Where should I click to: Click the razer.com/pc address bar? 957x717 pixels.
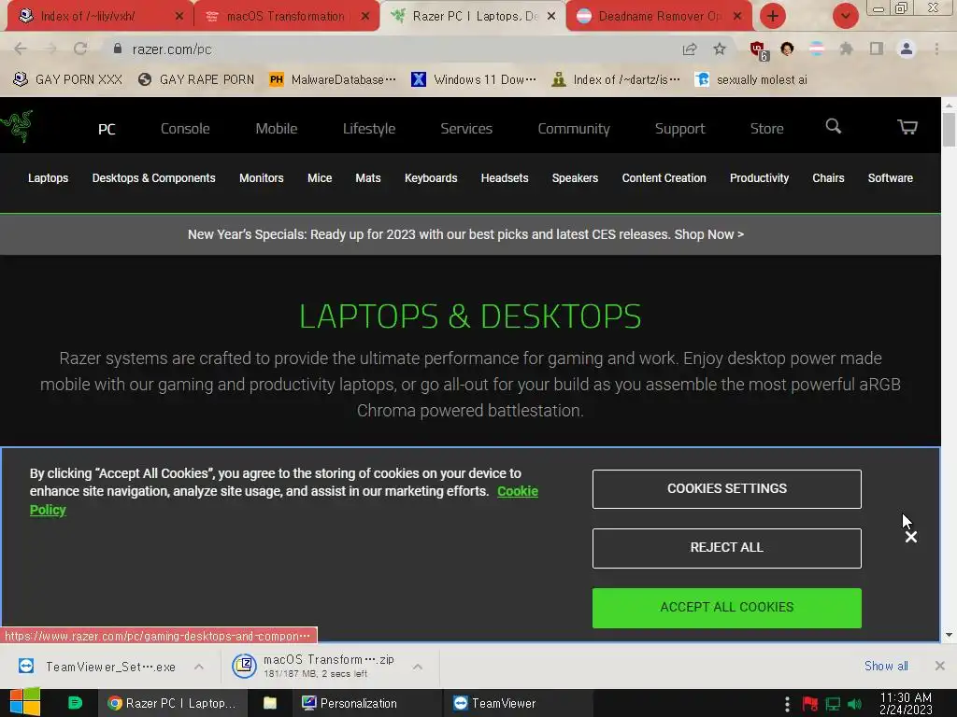click(x=391, y=49)
